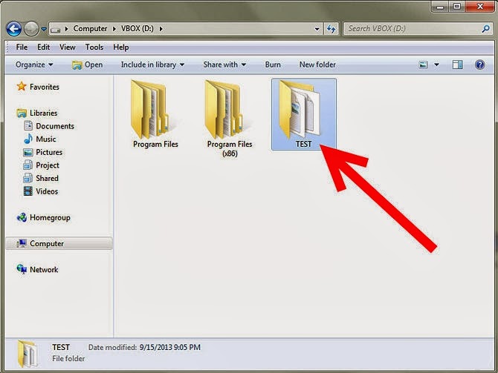Screen dimensions: 498x373
Task: Select Computer in the address breadcrumb
Action: pos(90,28)
